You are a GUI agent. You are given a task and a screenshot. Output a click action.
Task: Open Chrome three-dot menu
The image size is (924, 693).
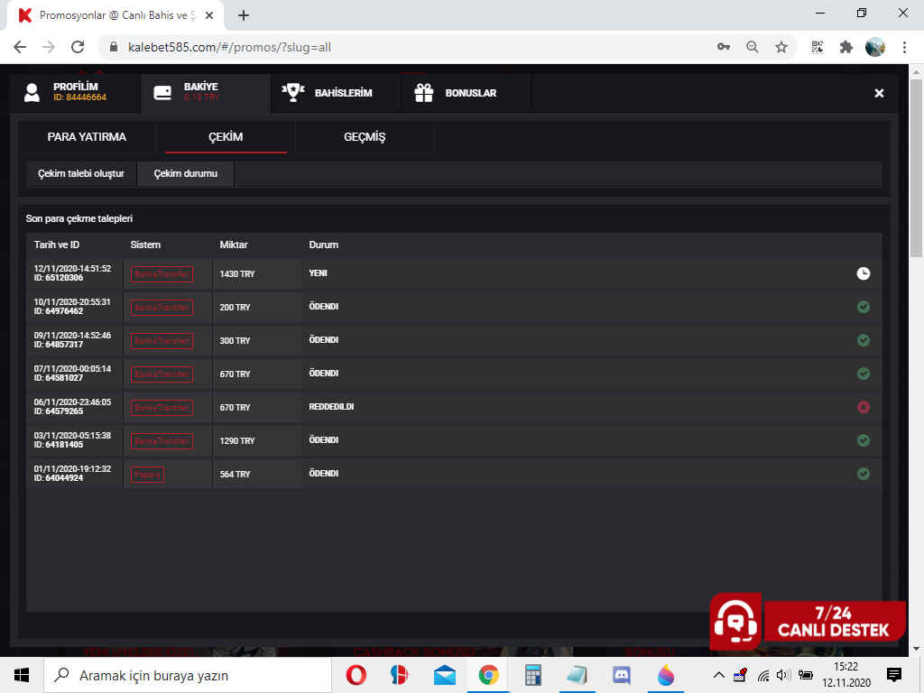click(x=904, y=47)
